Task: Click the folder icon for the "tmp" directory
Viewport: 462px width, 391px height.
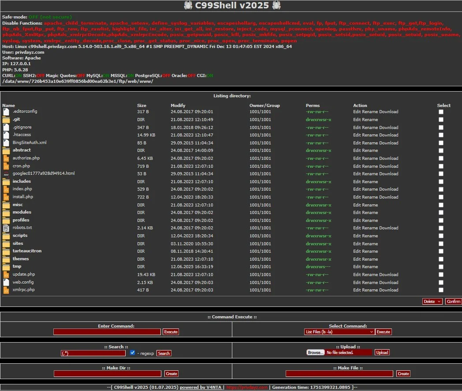Action: (x=6, y=266)
